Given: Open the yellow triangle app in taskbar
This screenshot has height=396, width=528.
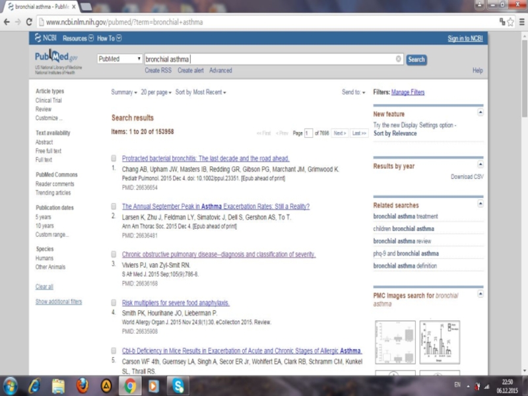Looking at the screenshot, I should tap(106, 386).
